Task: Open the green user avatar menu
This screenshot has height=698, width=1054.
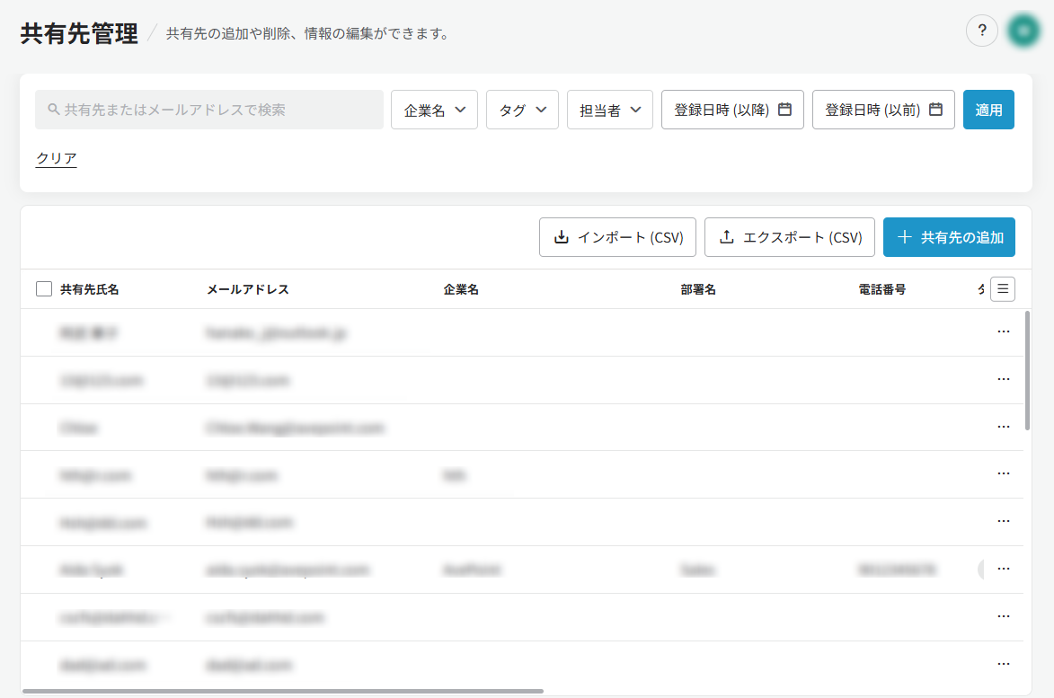Action: point(1023,31)
